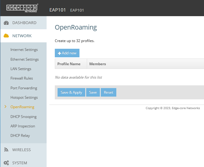Expand the SYSTEM menu section
The width and height of the screenshot is (204, 167).
coord(23,163)
